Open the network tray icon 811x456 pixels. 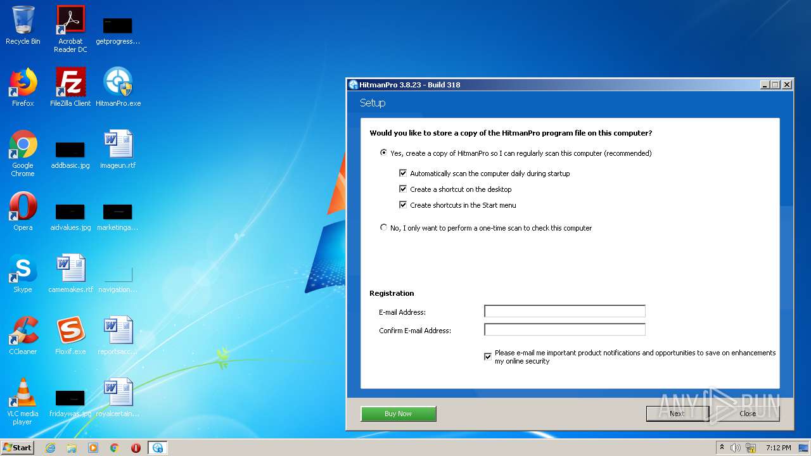coord(751,448)
